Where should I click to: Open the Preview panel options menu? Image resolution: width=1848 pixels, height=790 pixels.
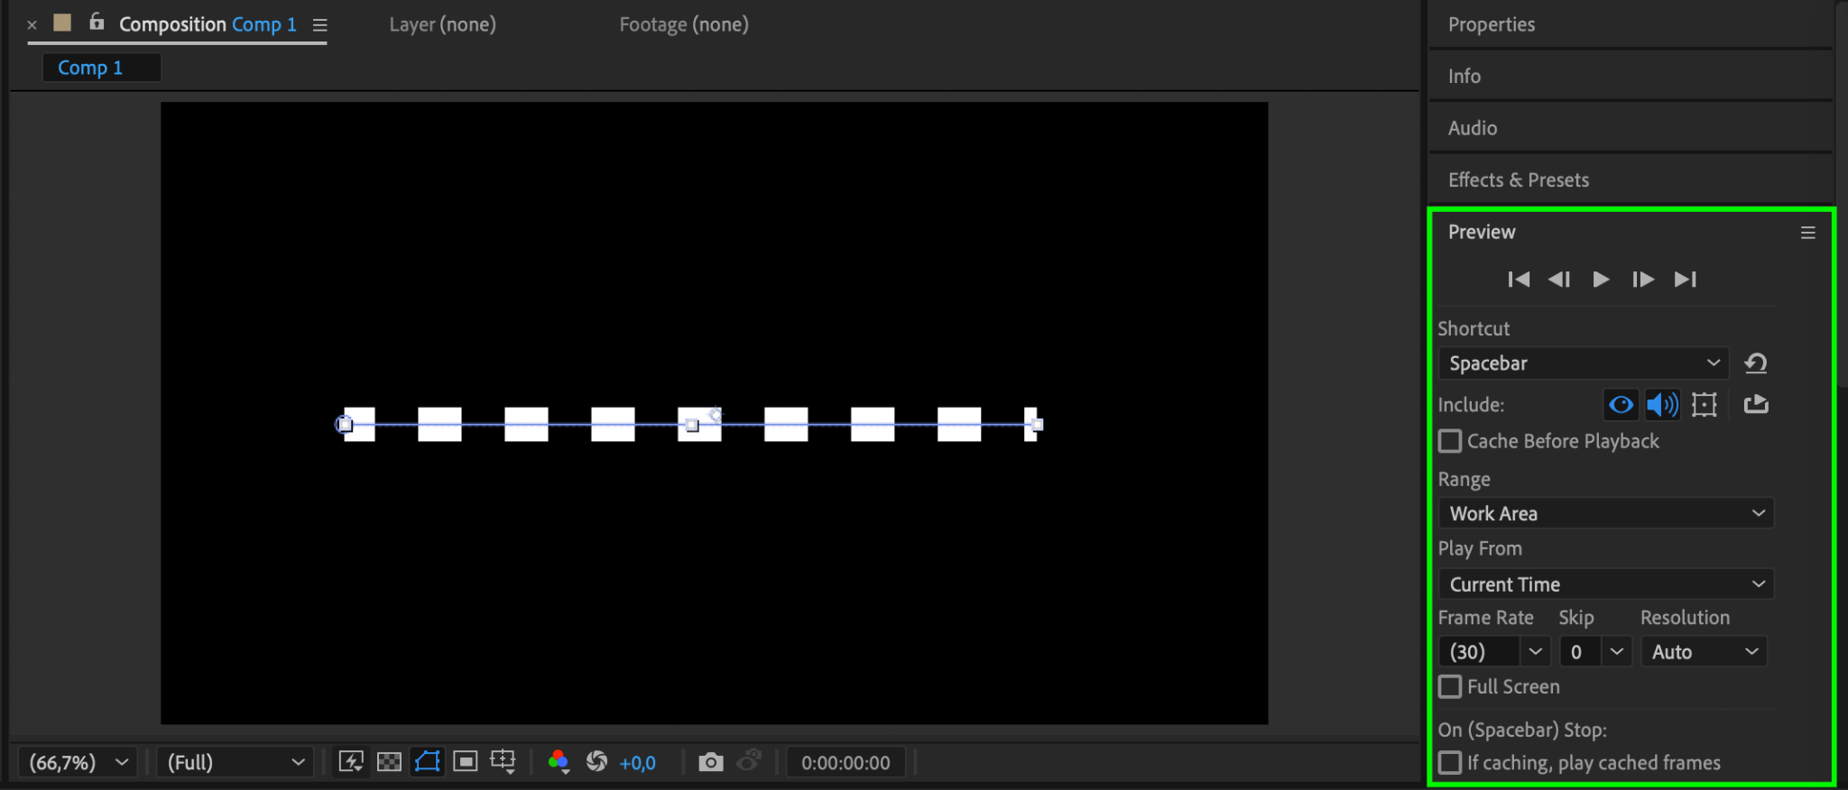[x=1807, y=233]
